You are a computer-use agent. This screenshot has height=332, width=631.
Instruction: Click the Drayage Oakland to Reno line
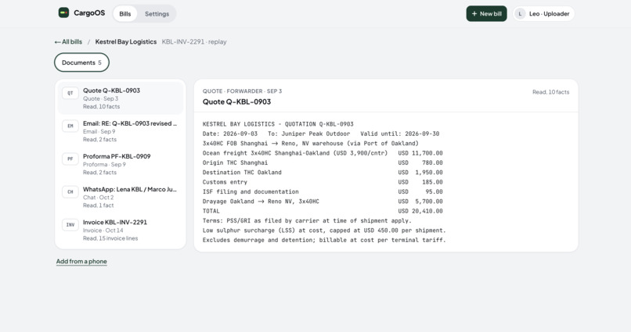pos(323,202)
